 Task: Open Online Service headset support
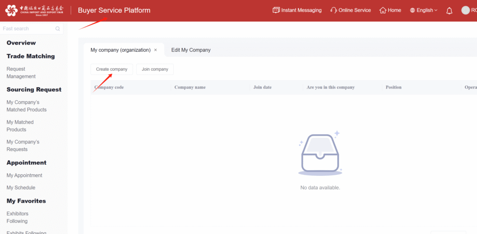pos(350,10)
